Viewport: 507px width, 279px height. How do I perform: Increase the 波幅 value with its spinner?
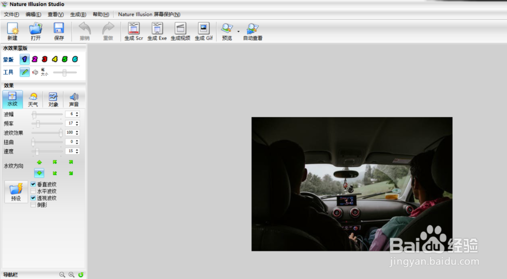coord(77,113)
